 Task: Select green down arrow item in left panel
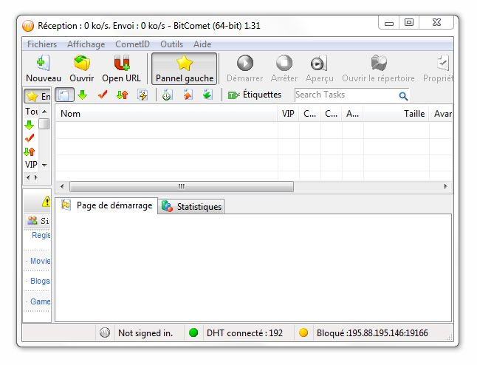coord(30,125)
